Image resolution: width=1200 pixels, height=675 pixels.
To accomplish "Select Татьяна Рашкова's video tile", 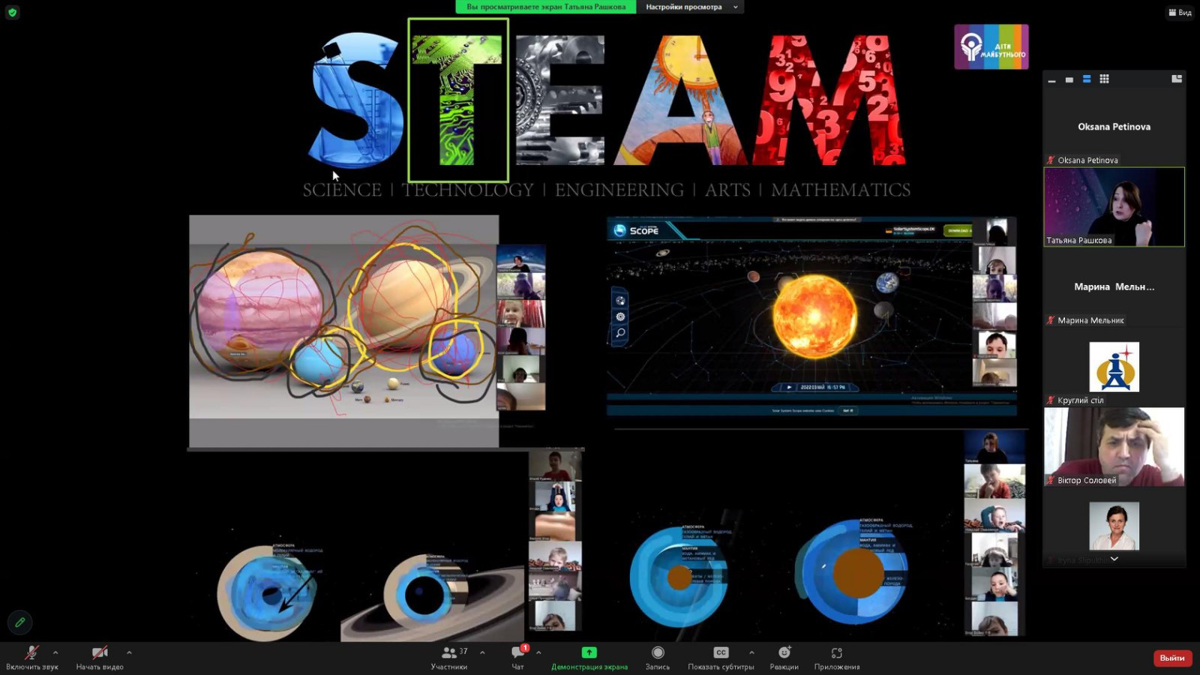I will click(x=1114, y=207).
